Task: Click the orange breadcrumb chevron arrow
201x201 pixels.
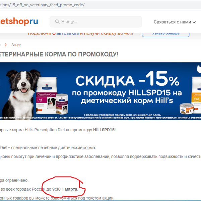Action: click(6, 45)
